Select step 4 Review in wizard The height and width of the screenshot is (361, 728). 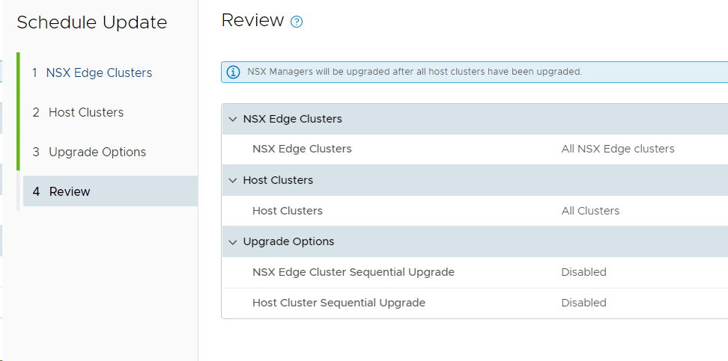pos(61,191)
